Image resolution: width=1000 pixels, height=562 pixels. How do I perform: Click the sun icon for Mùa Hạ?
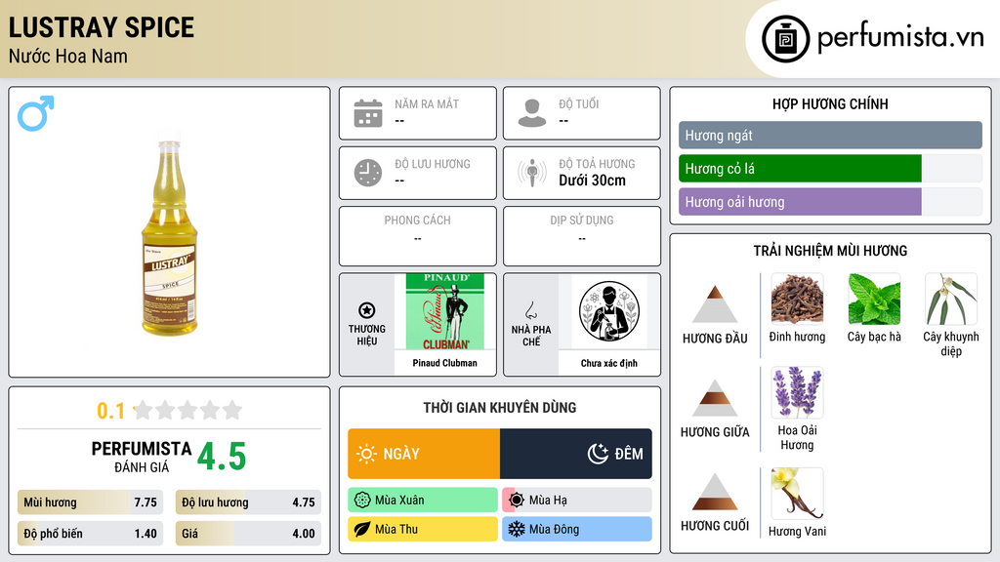(x=517, y=501)
